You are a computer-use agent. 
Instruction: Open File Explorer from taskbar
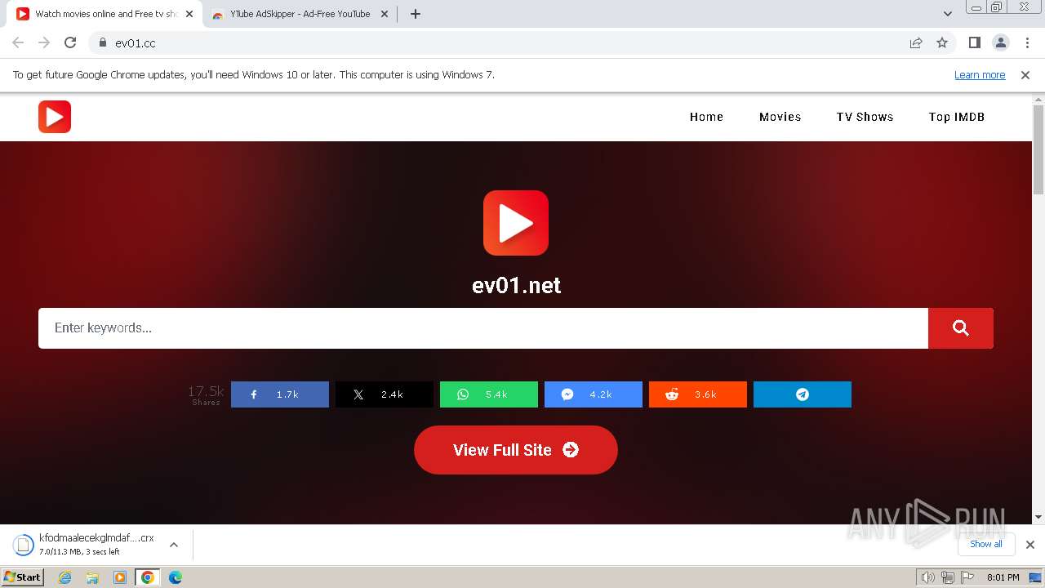(x=92, y=577)
